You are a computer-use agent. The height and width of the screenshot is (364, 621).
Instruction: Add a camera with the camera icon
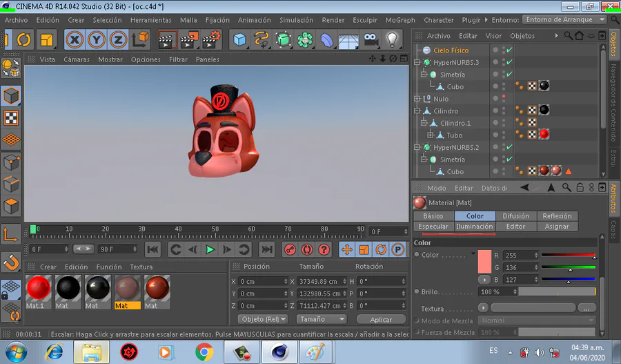pos(371,39)
